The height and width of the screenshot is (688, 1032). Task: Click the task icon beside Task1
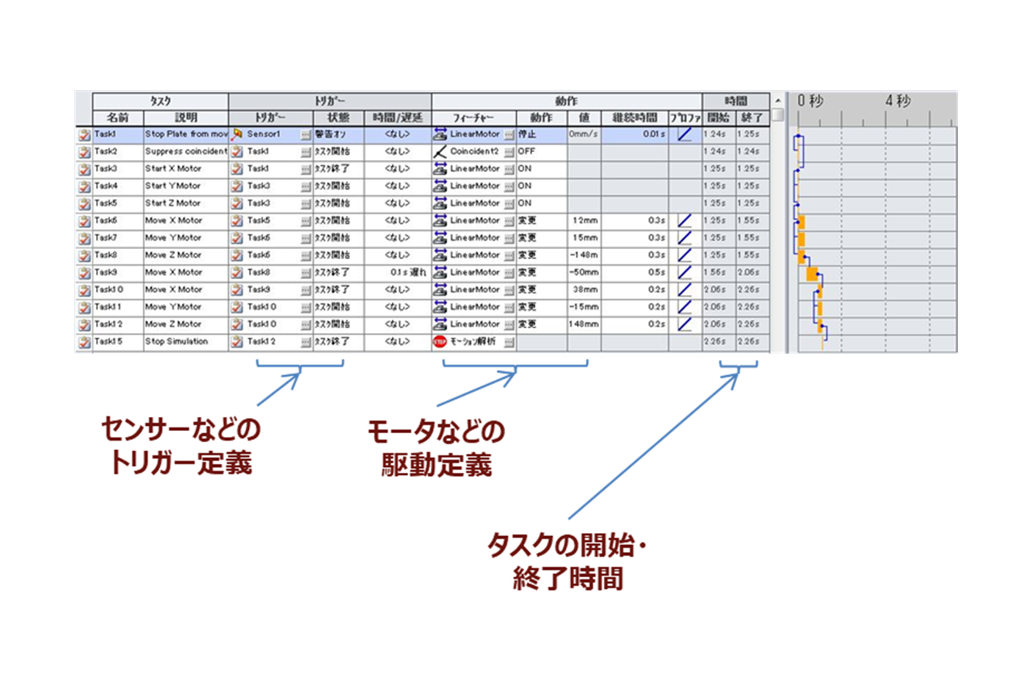[84, 135]
